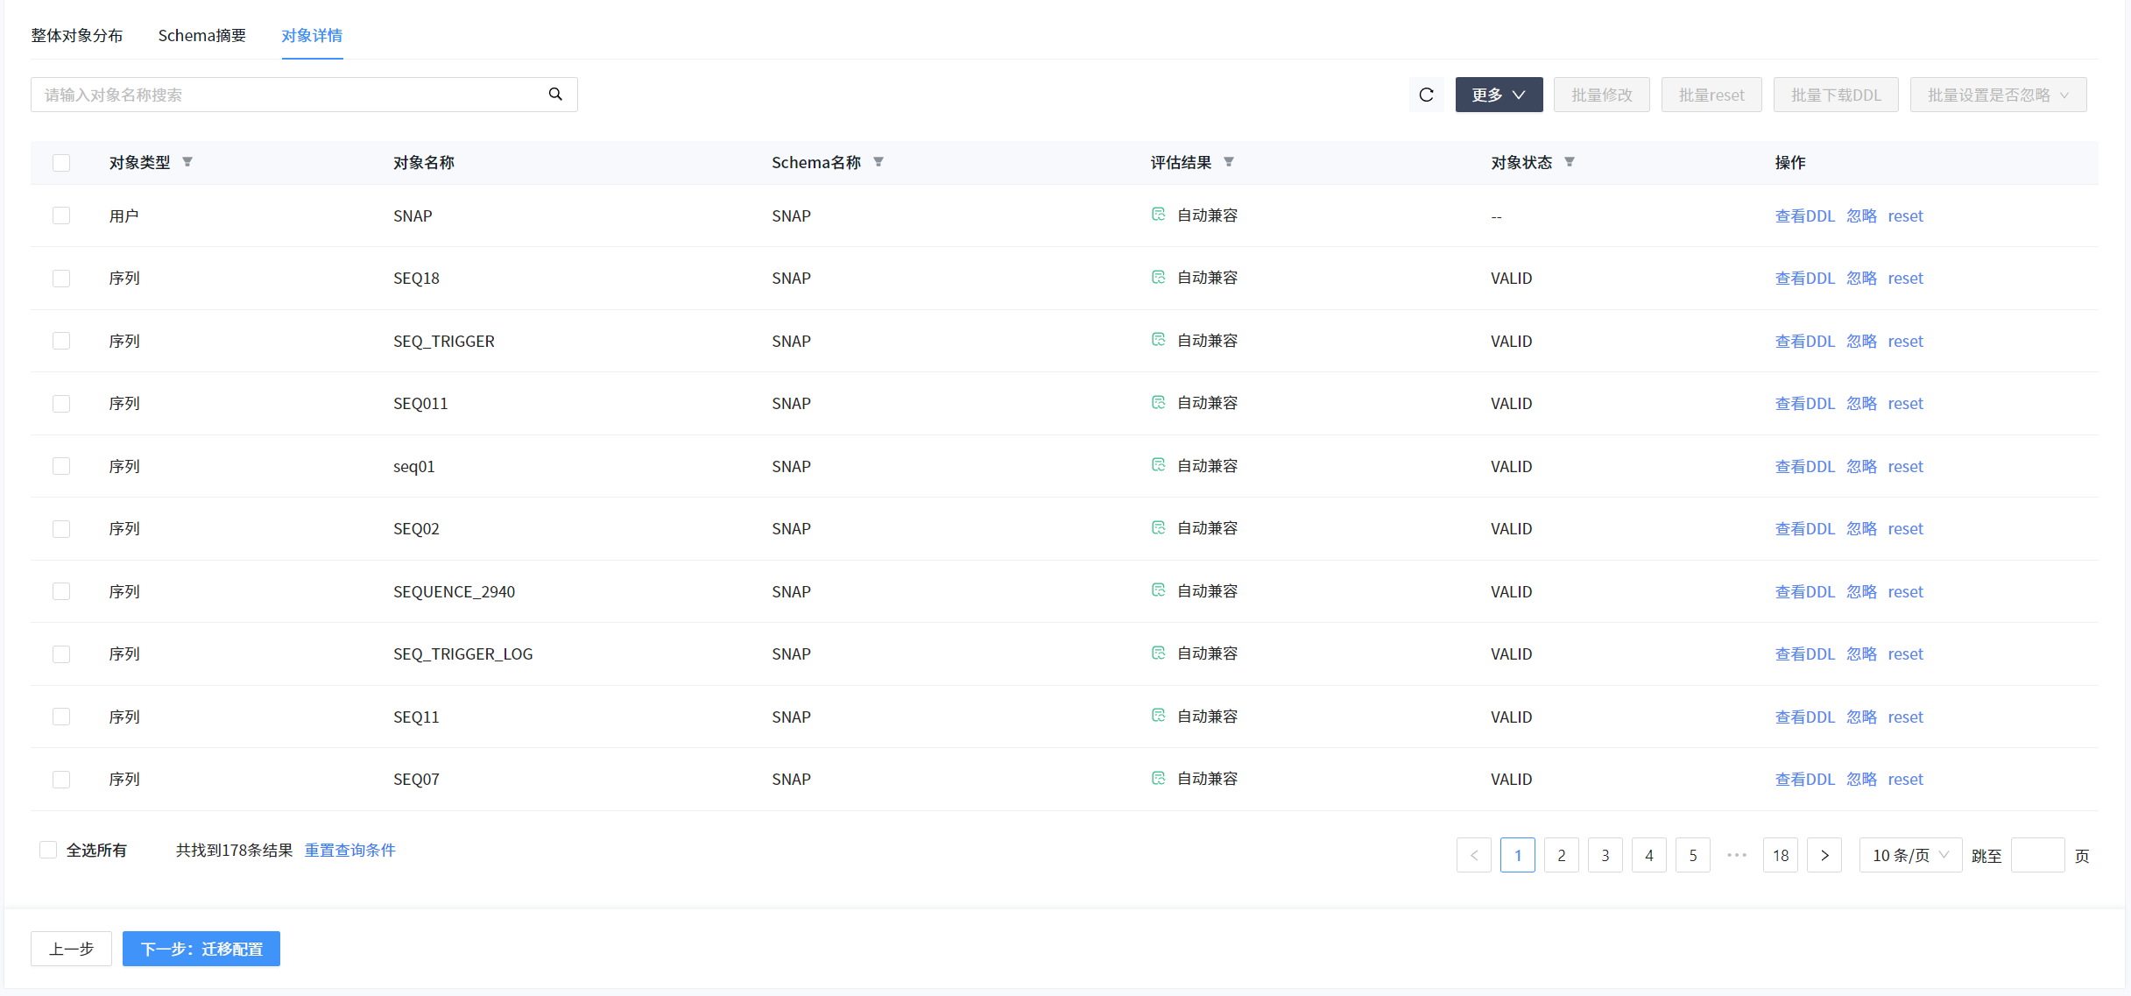This screenshot has height=996, width=2131.
Task: Click the search magnifier icon
Action: click(x=555, y=95)
